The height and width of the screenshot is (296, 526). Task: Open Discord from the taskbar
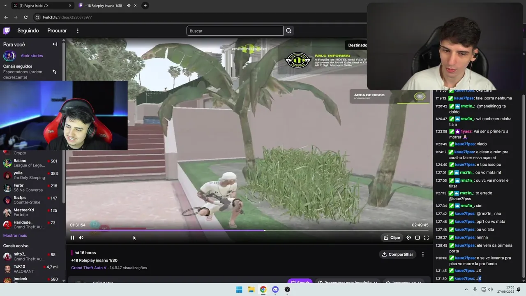pos(275,289)
